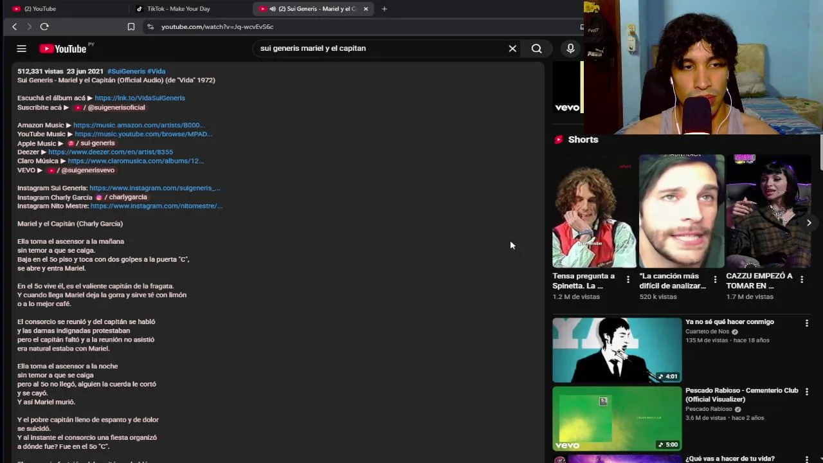
Task: Open options for Tensa pregunta a Spinetta short
Action: click(628, 280)
